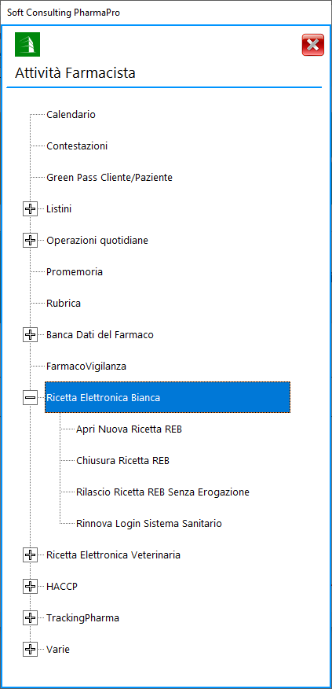Open the Calendario item
The width and height of the screenshot is (332, 689).
tap(71, 115)
